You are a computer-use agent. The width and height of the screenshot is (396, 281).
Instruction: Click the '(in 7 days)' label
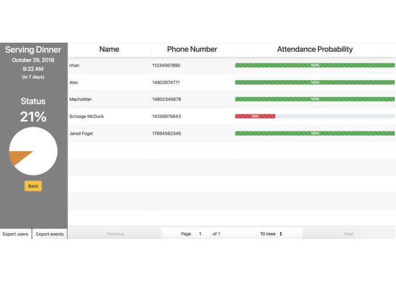(x=33, y=77)
